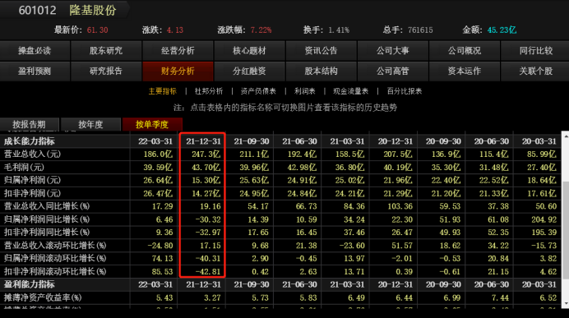Open 杜邦分析 sub-page
The height and width of the screenshot is (318, 569).
(x=209, y=91)
